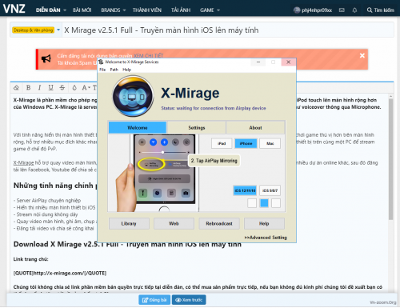Click the VNZ site logo

(14, 9)
